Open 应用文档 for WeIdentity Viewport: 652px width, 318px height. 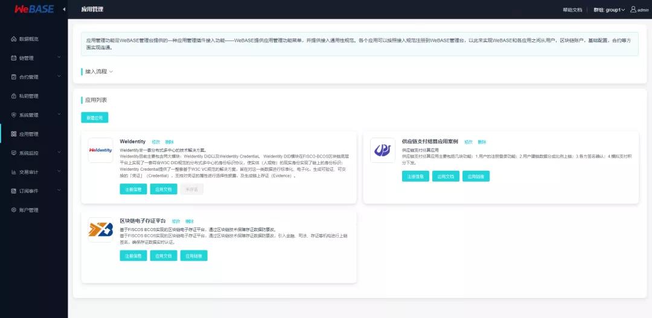pos(164,189)
